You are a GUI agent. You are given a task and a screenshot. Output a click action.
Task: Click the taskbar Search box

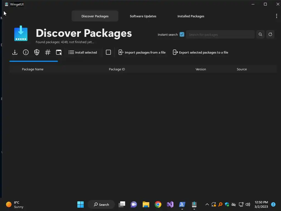[101, 204]
